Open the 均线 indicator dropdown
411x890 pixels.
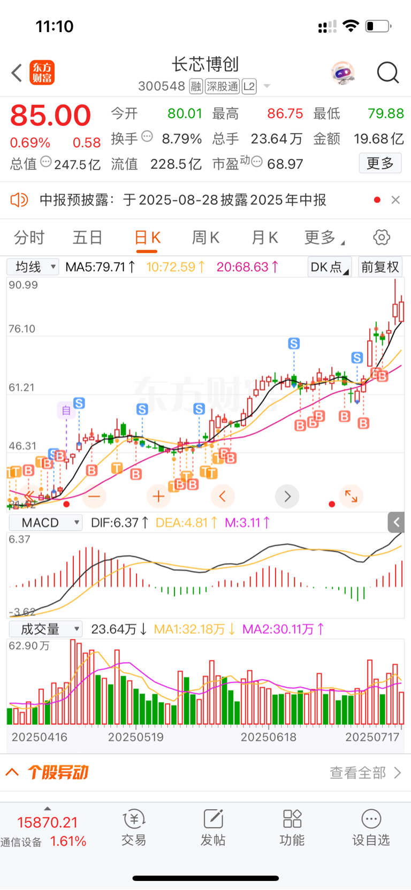tap(33, 267)
